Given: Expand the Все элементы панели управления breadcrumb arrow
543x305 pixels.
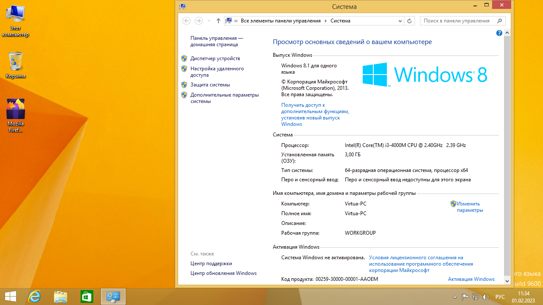Looking at the screenshot, I should (326, 21).
